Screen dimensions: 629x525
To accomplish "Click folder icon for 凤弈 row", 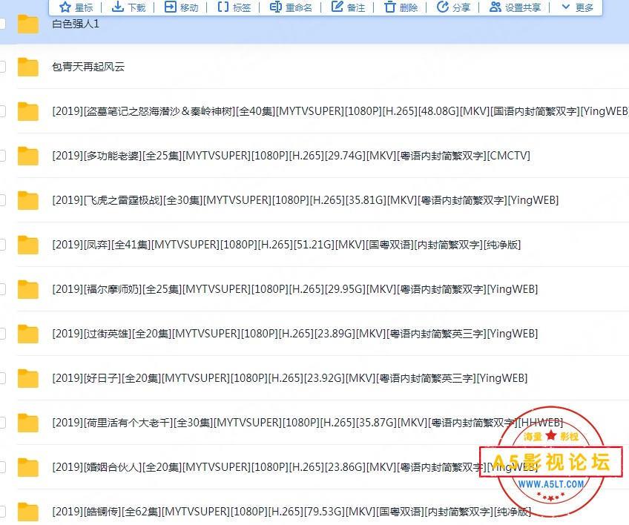I will click(x=27, y=245).
